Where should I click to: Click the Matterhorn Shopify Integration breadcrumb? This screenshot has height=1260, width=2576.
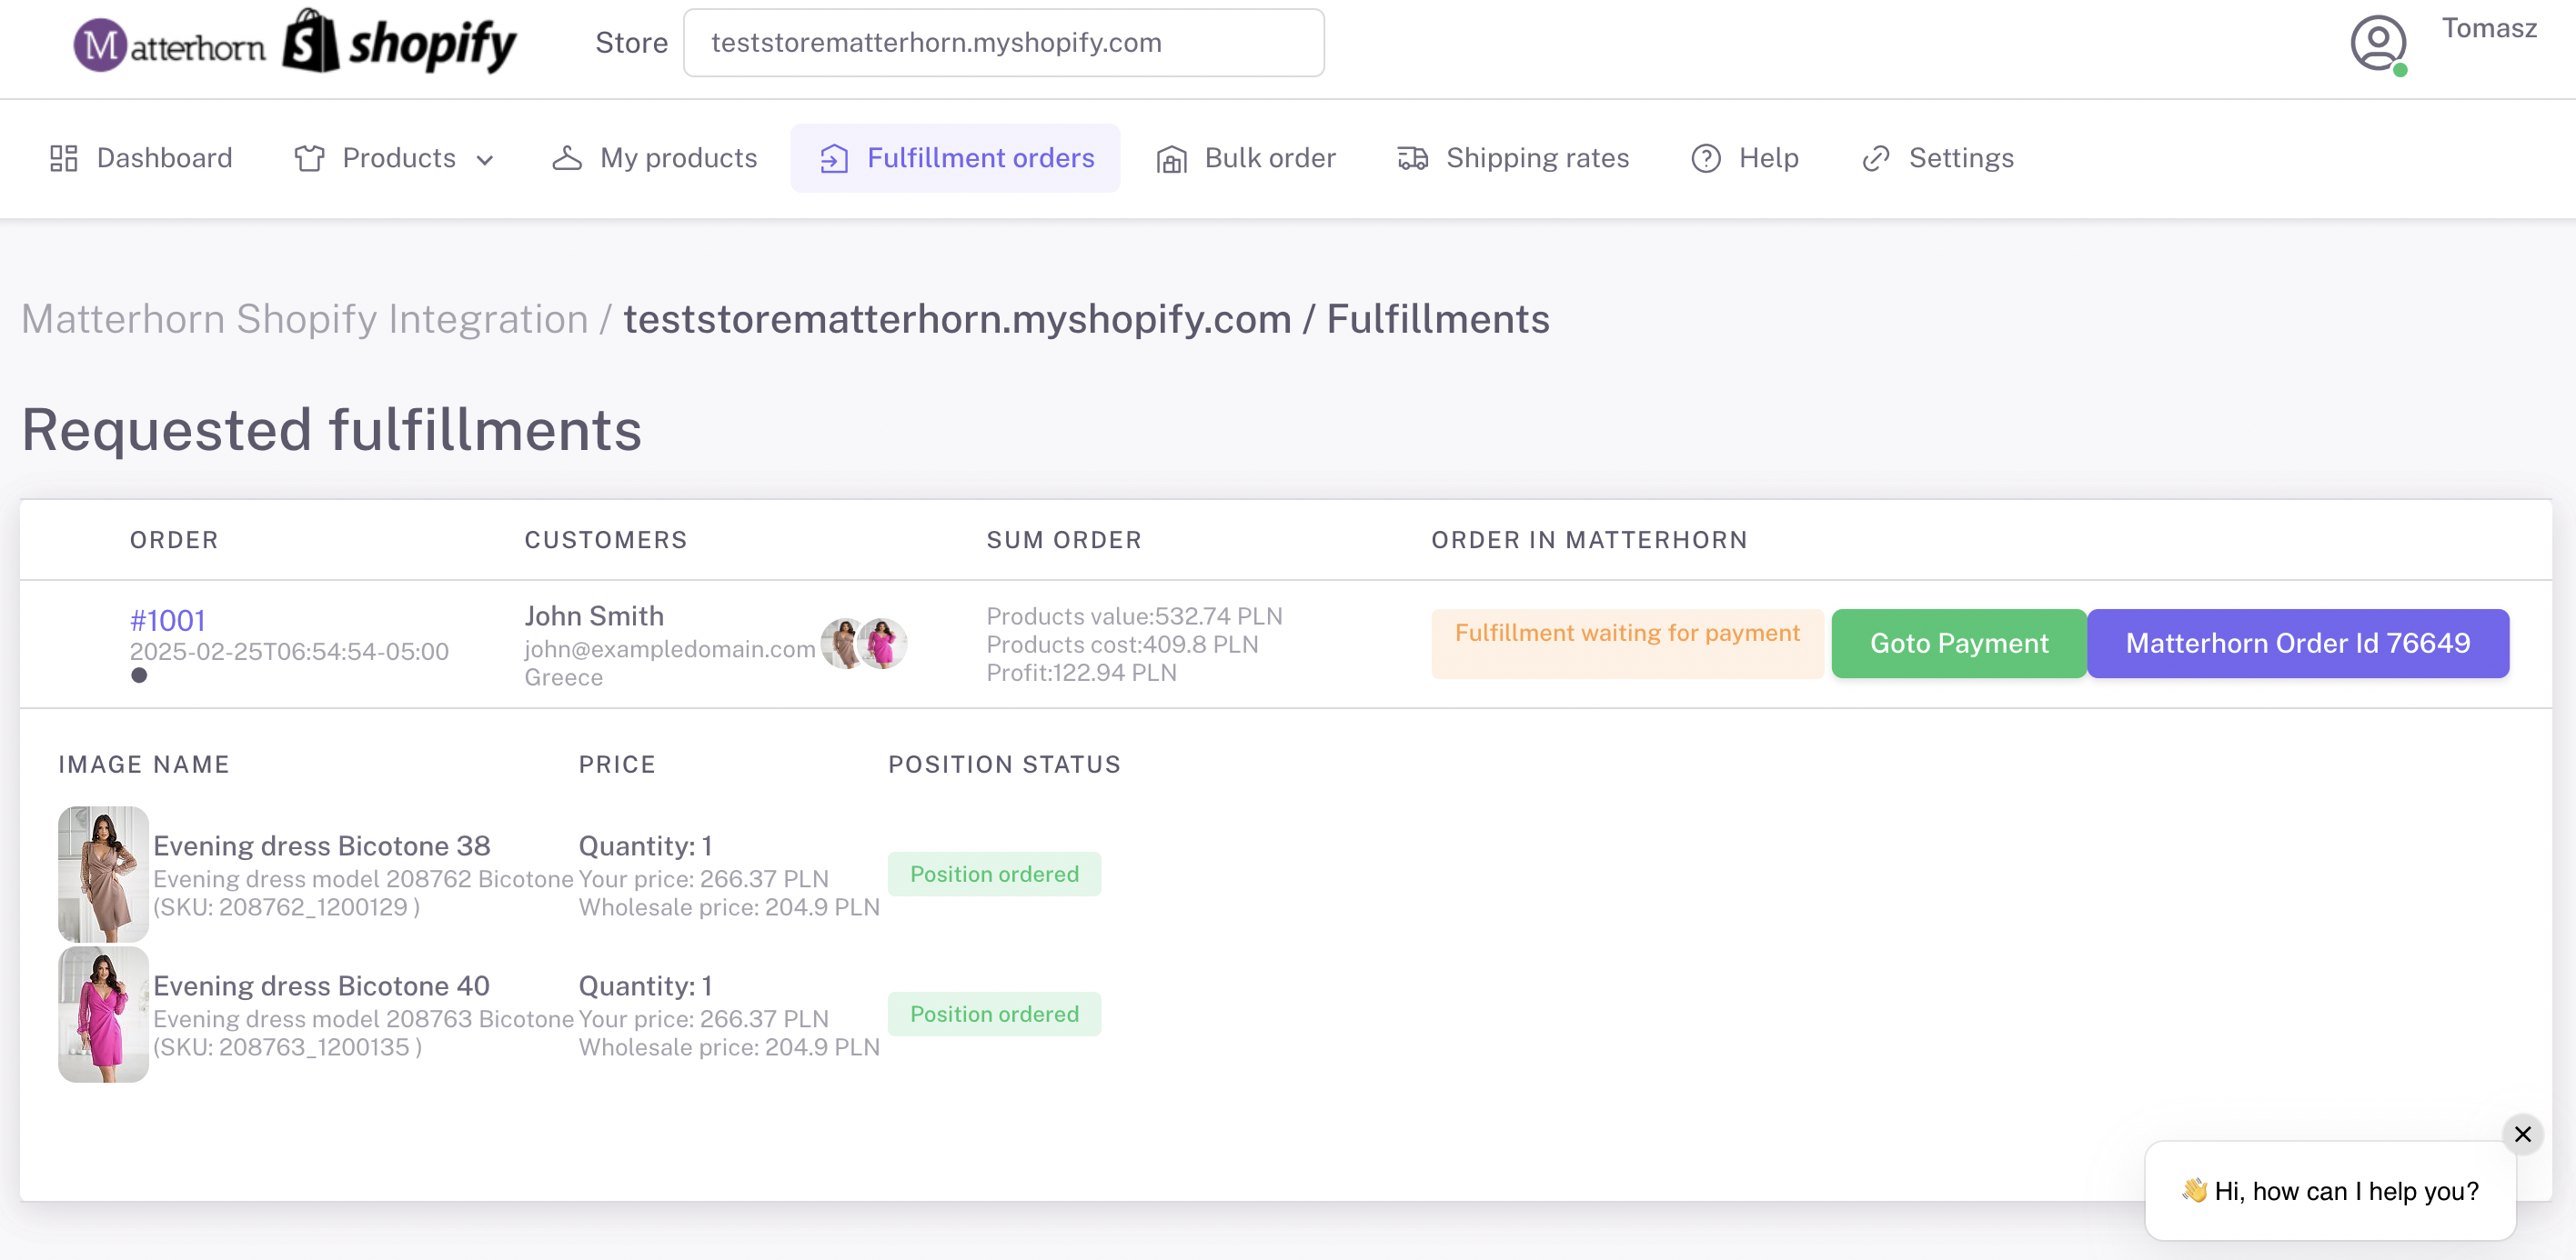304,319
